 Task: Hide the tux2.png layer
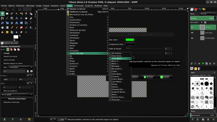(x=192, y=33)
